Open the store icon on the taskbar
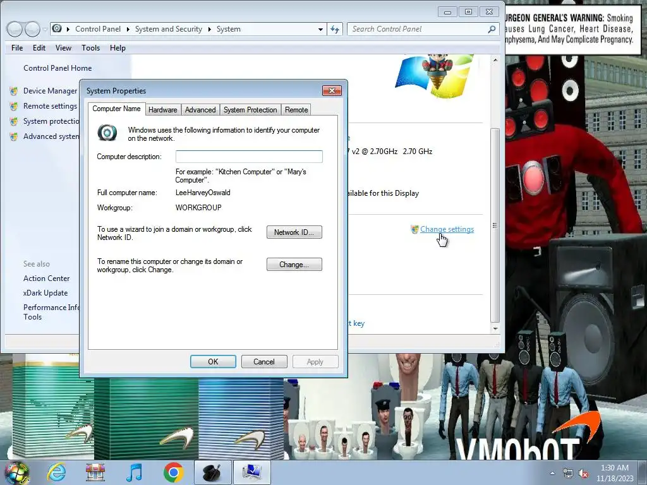The image size is (647, 485). [95, 472]
